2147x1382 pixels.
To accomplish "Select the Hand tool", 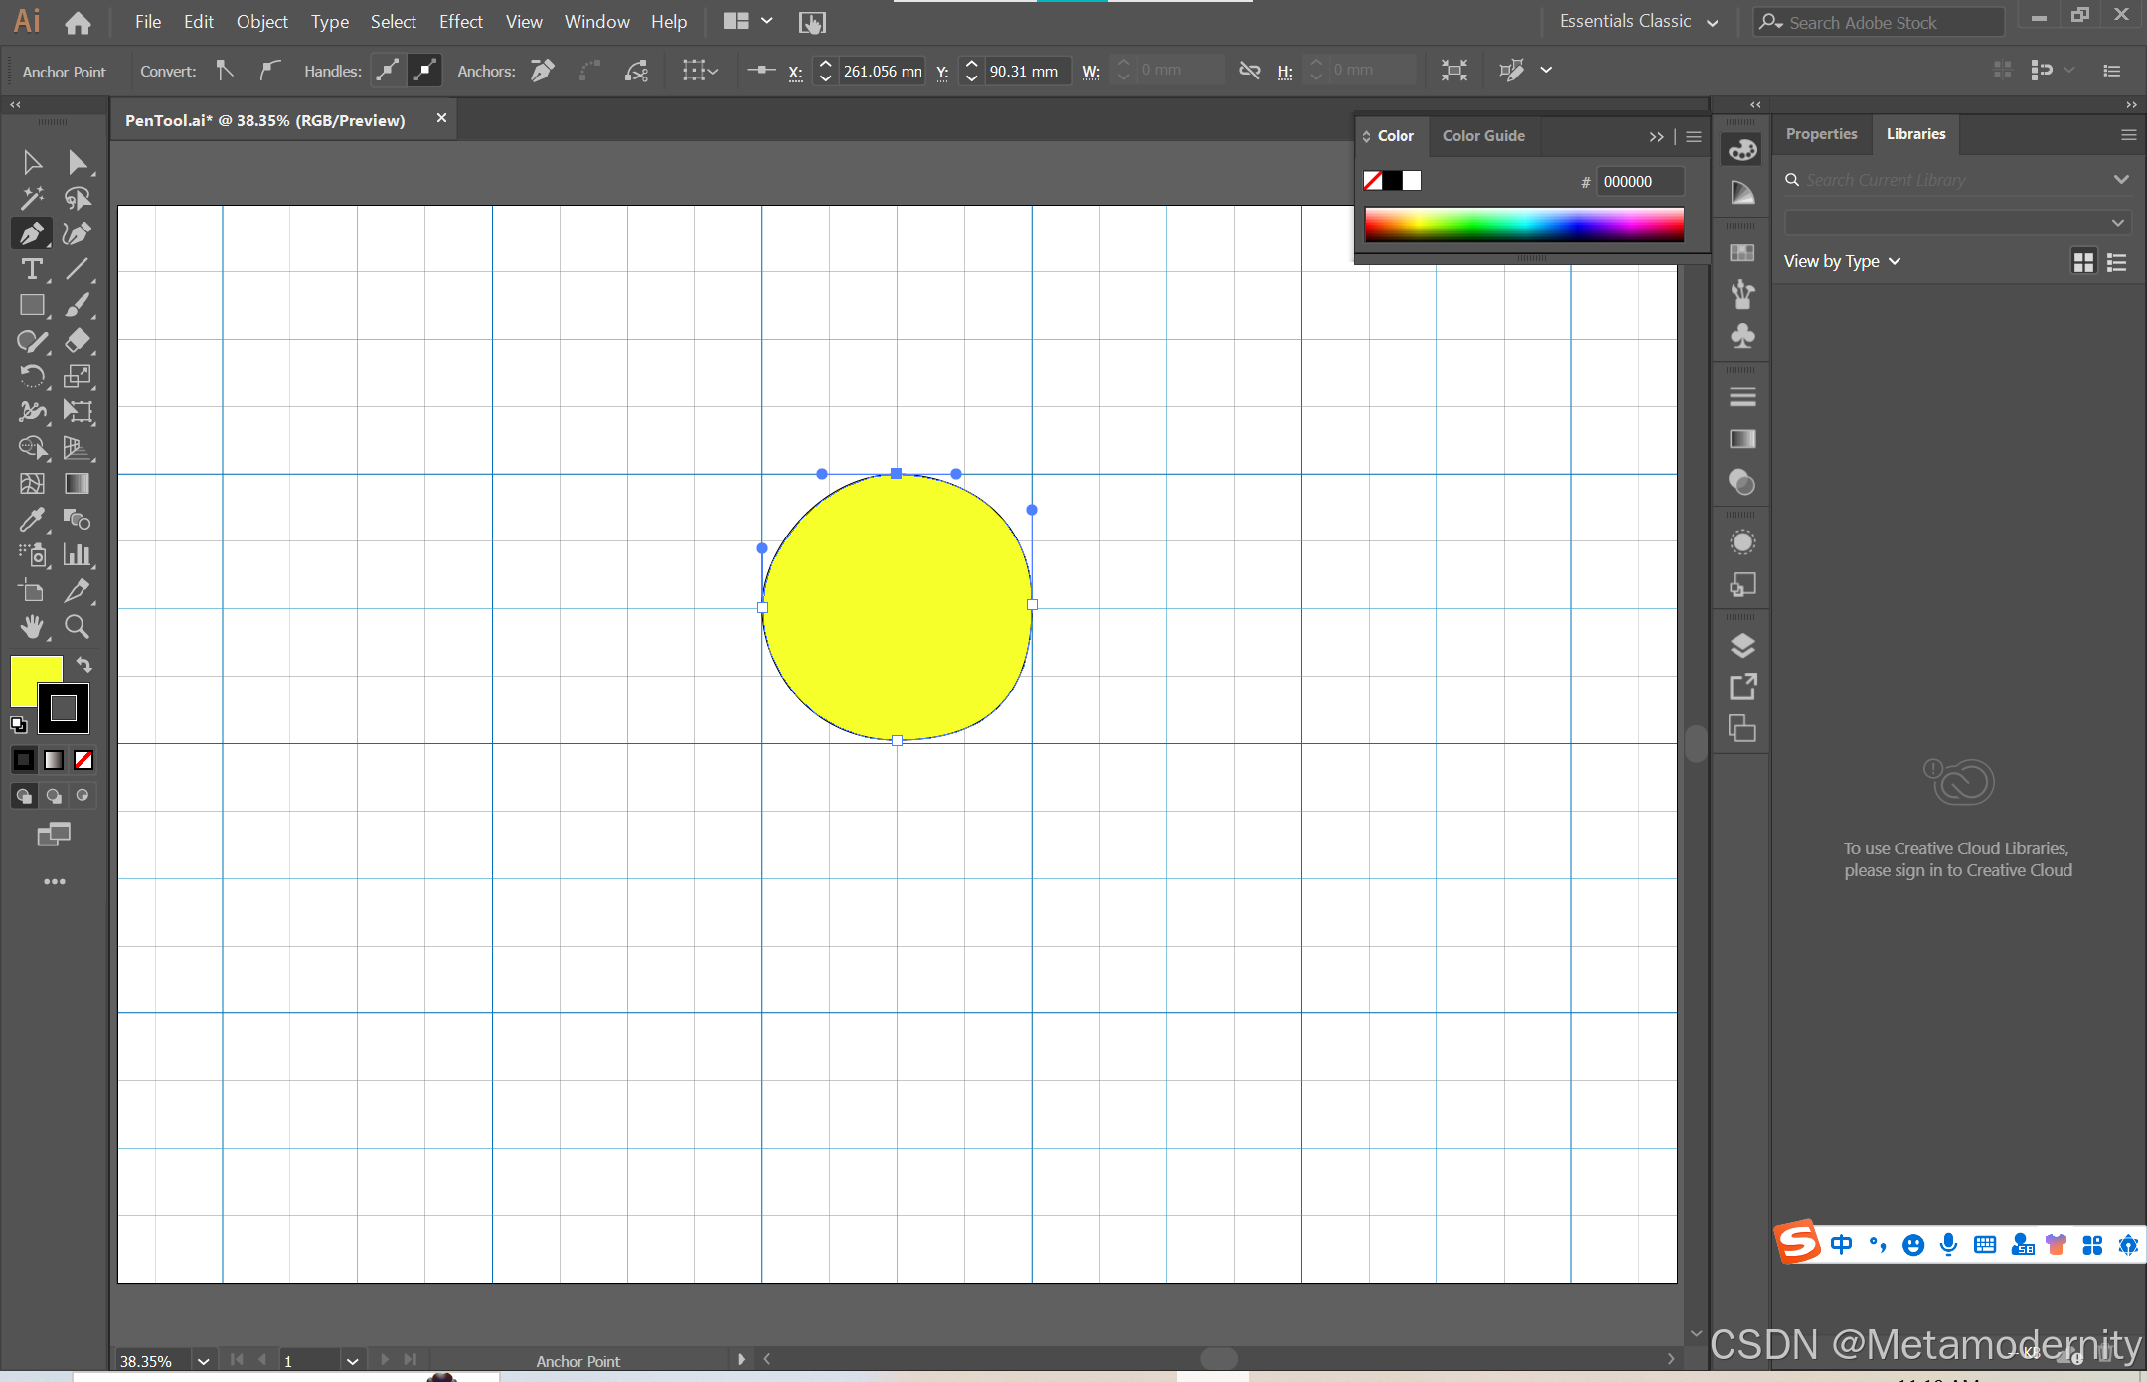I will 32,626.
